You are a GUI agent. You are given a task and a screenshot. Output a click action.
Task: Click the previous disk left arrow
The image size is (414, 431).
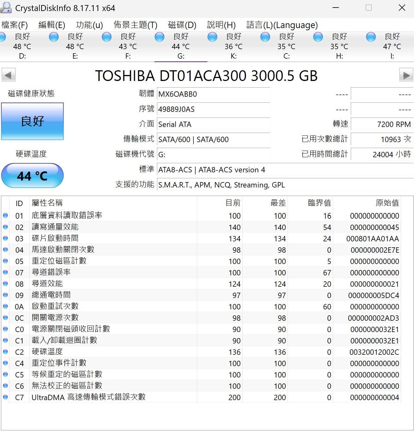point(8,75)
